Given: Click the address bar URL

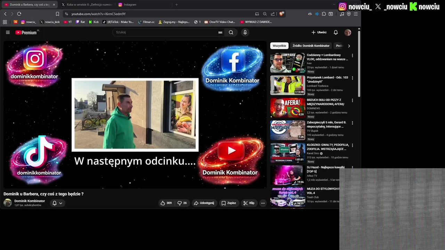Looking at the screenshot, I should (x=98, y=14).
